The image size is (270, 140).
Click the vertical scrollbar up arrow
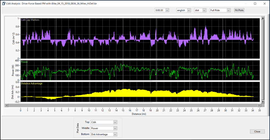pos(263,18)
